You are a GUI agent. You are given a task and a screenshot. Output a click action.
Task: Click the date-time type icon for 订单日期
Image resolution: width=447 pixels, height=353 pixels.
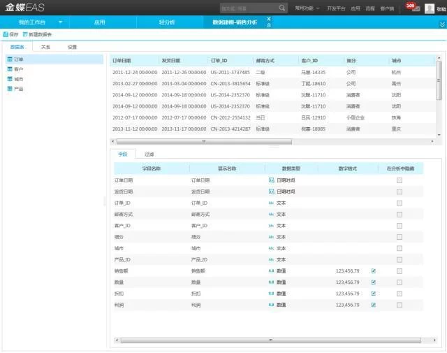[x=272, y=180]
